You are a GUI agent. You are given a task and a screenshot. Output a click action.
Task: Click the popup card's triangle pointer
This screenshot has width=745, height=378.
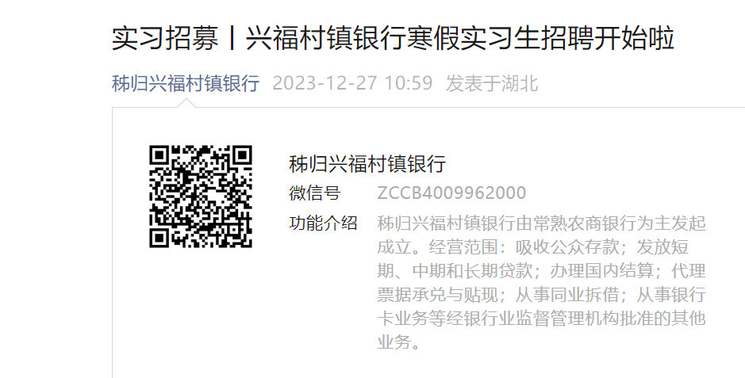[186, 103]
